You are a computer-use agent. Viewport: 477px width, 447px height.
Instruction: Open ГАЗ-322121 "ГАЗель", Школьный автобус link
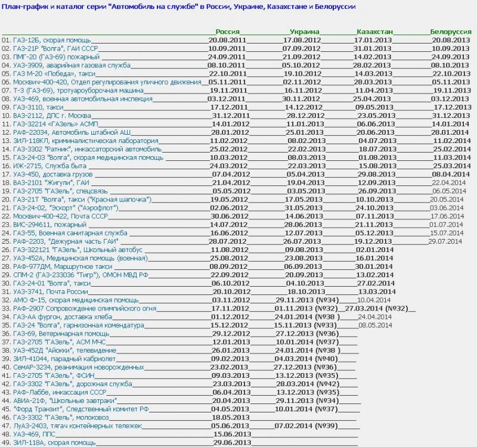(x=78, y=250)
